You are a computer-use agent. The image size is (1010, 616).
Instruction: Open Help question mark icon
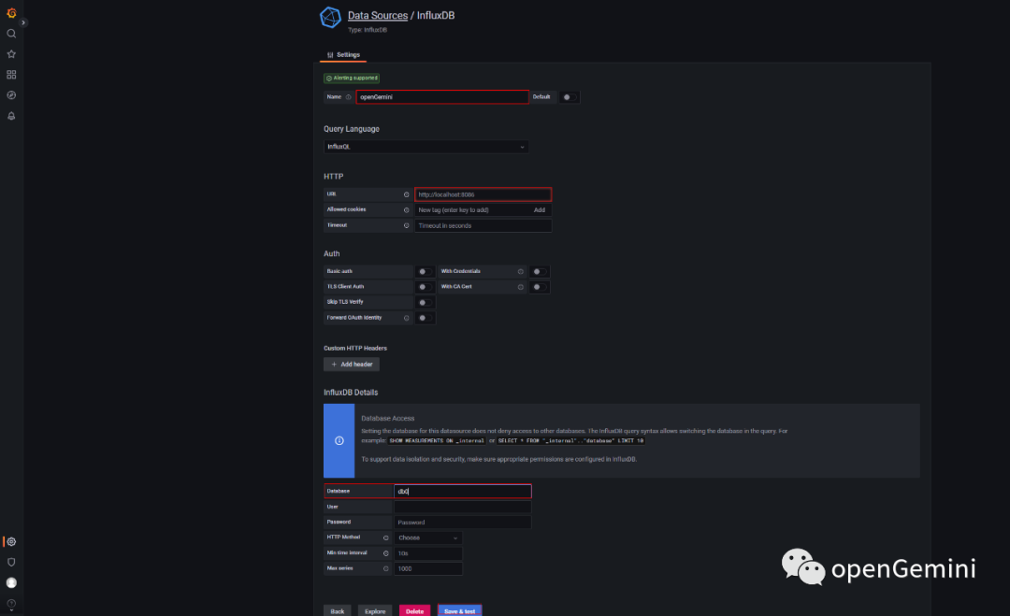(x=11, y=604)
